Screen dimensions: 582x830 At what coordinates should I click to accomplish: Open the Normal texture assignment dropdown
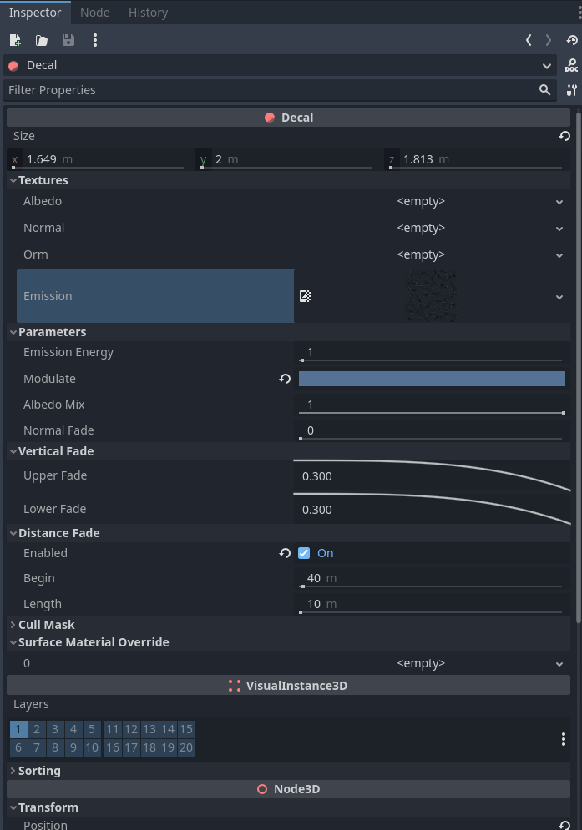click(x=559, y=228)
